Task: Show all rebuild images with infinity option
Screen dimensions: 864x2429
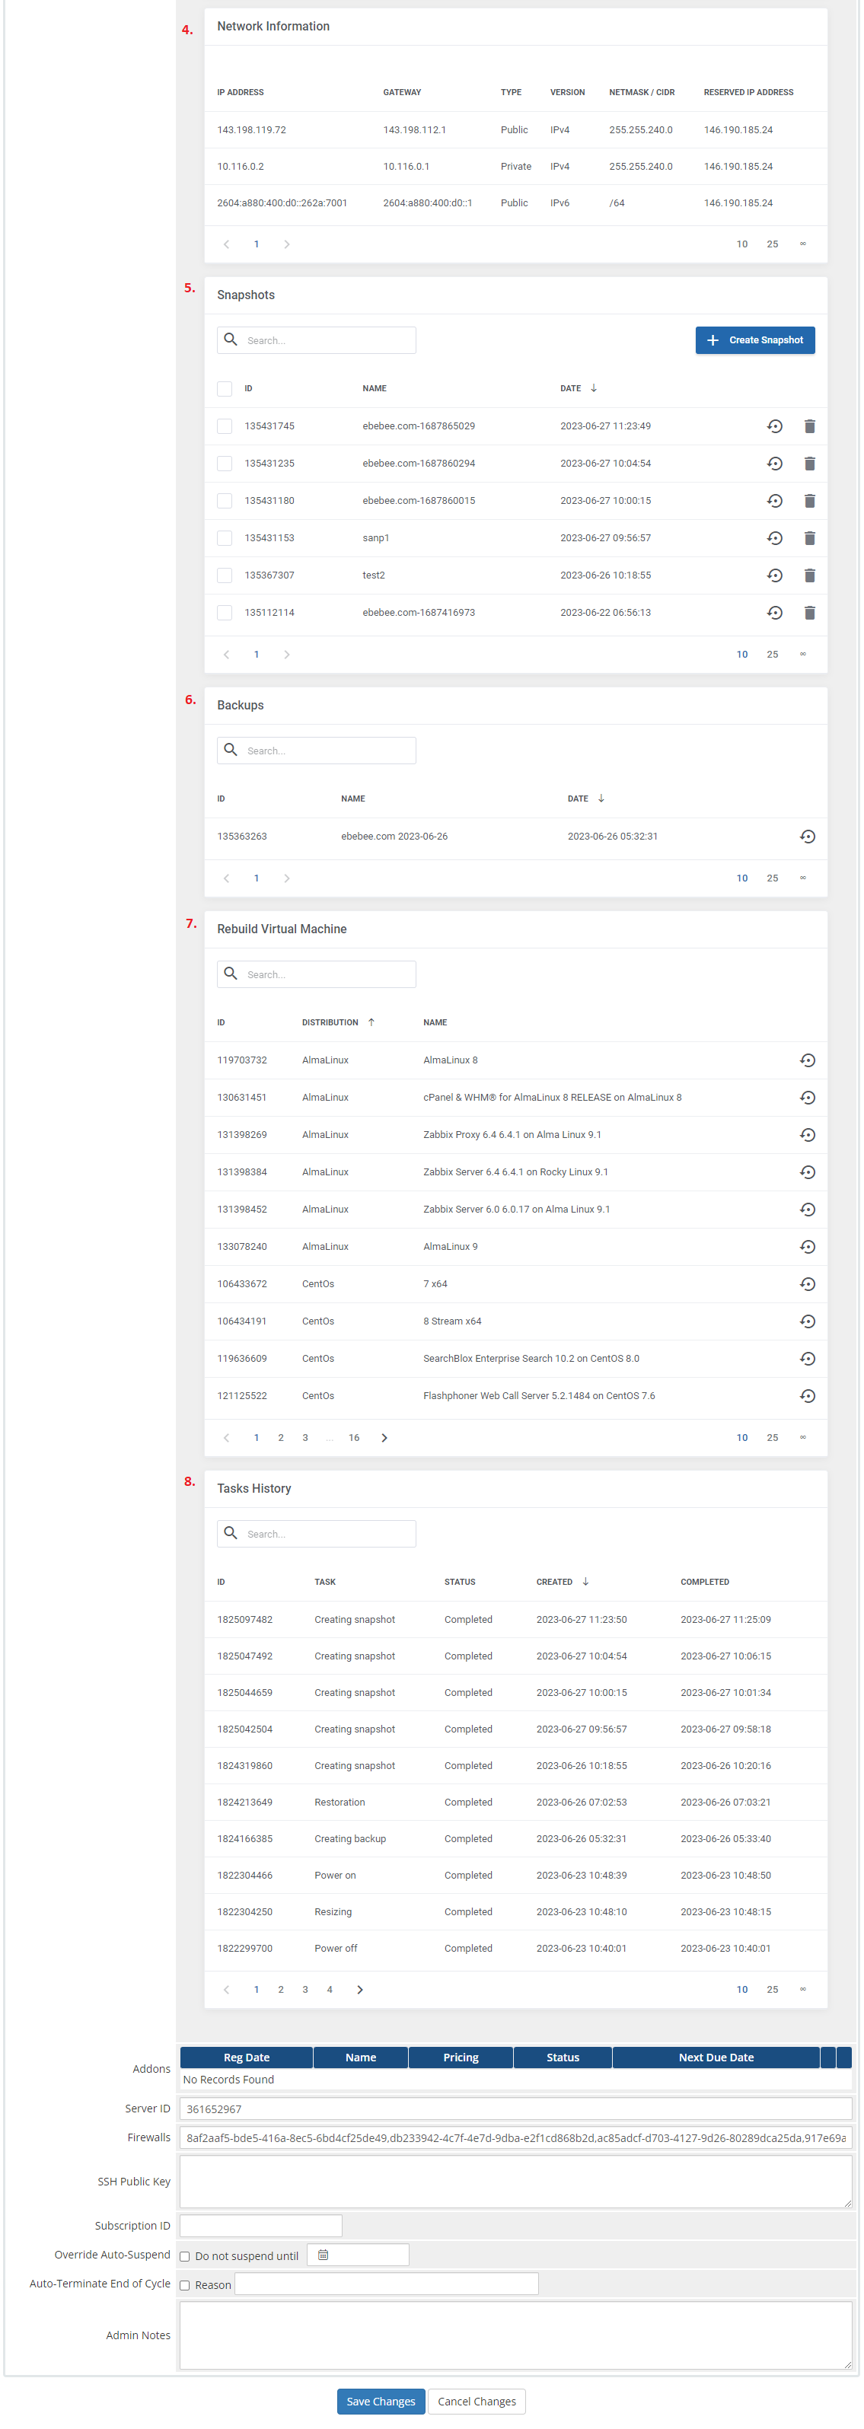Action: 802,1437
